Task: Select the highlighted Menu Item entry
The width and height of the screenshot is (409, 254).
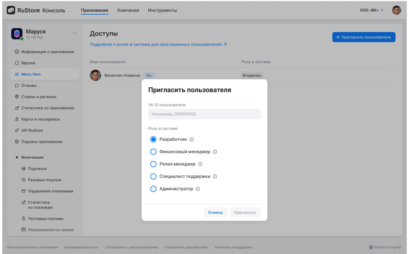Action: click(x=45, y=74)
